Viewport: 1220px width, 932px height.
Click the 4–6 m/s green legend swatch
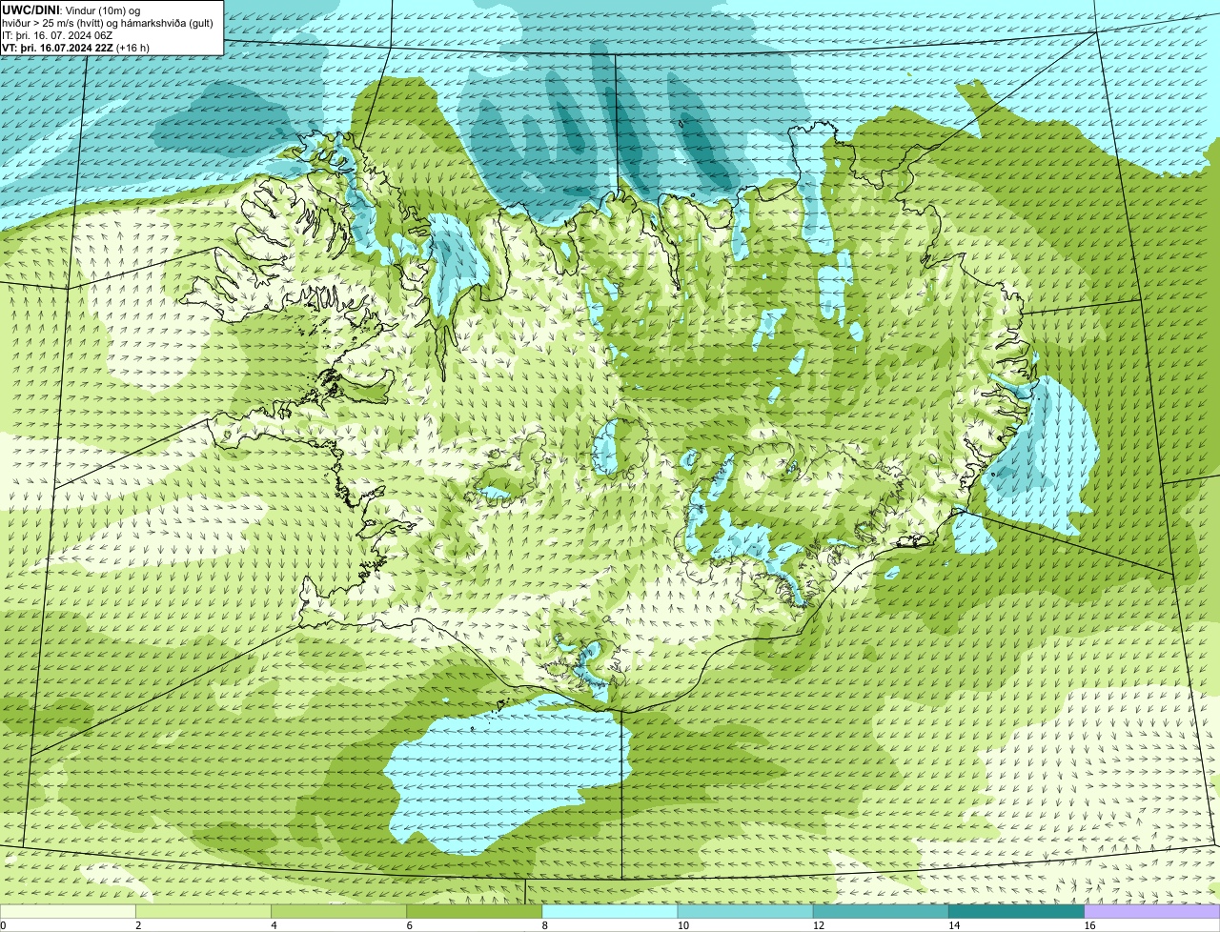click(x=338, y=911)
